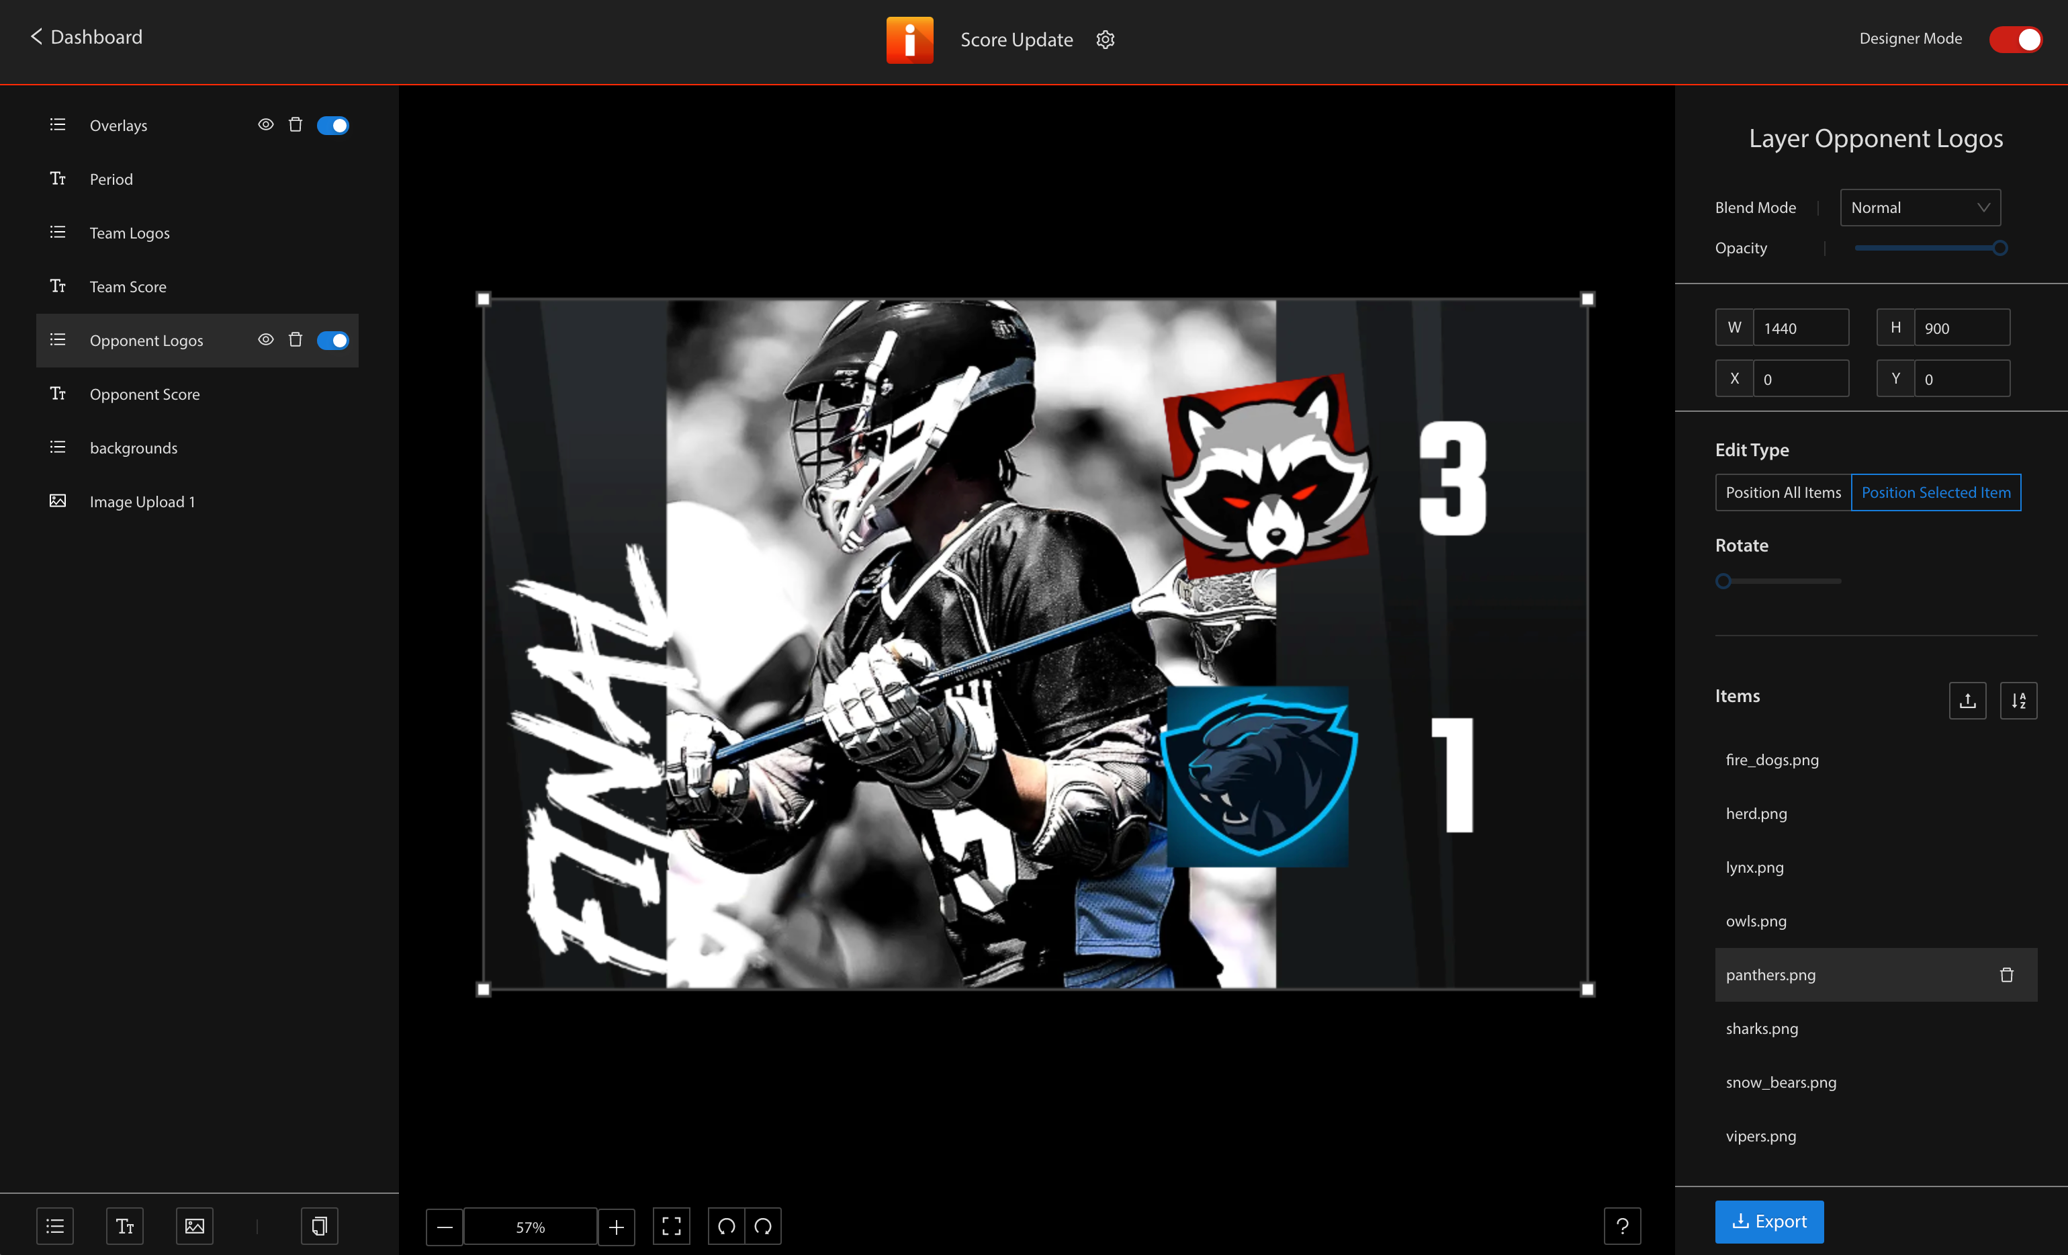The width and height of the screenshot is (2068, 1255).
Task: Click the Export button
Action: (x=1770, y=1219)
